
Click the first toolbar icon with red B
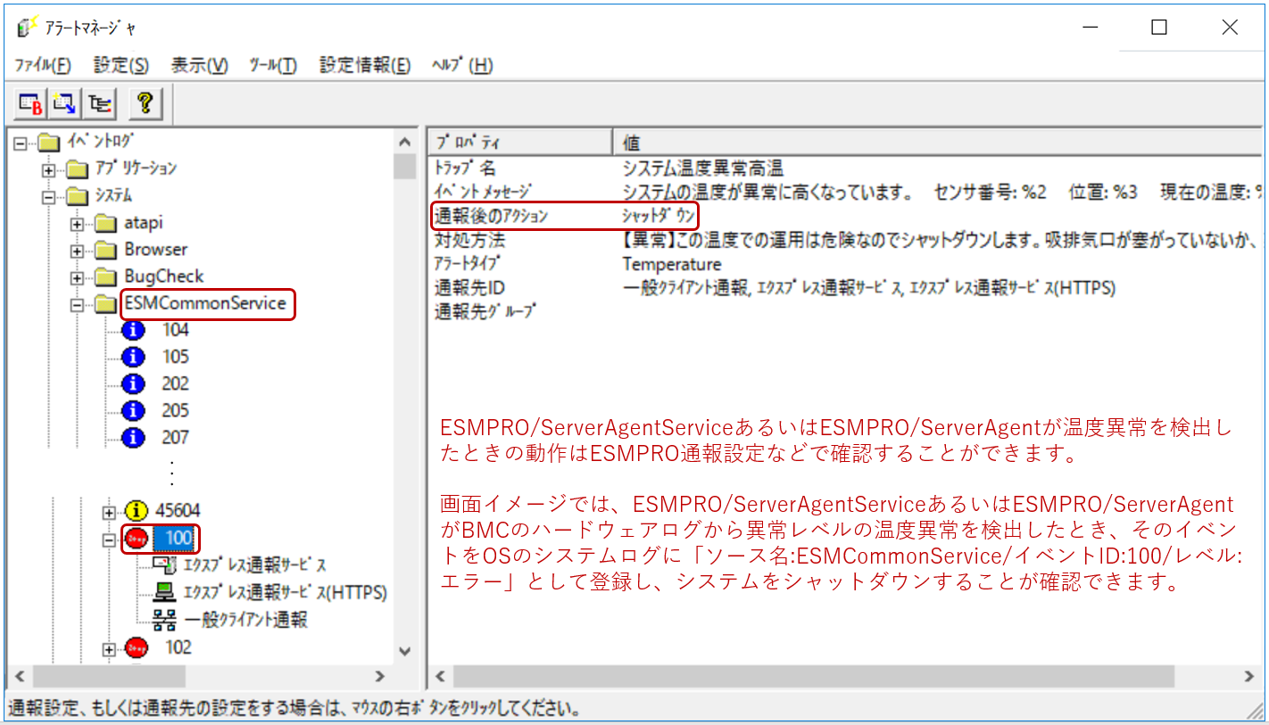[x=30, y=103]
